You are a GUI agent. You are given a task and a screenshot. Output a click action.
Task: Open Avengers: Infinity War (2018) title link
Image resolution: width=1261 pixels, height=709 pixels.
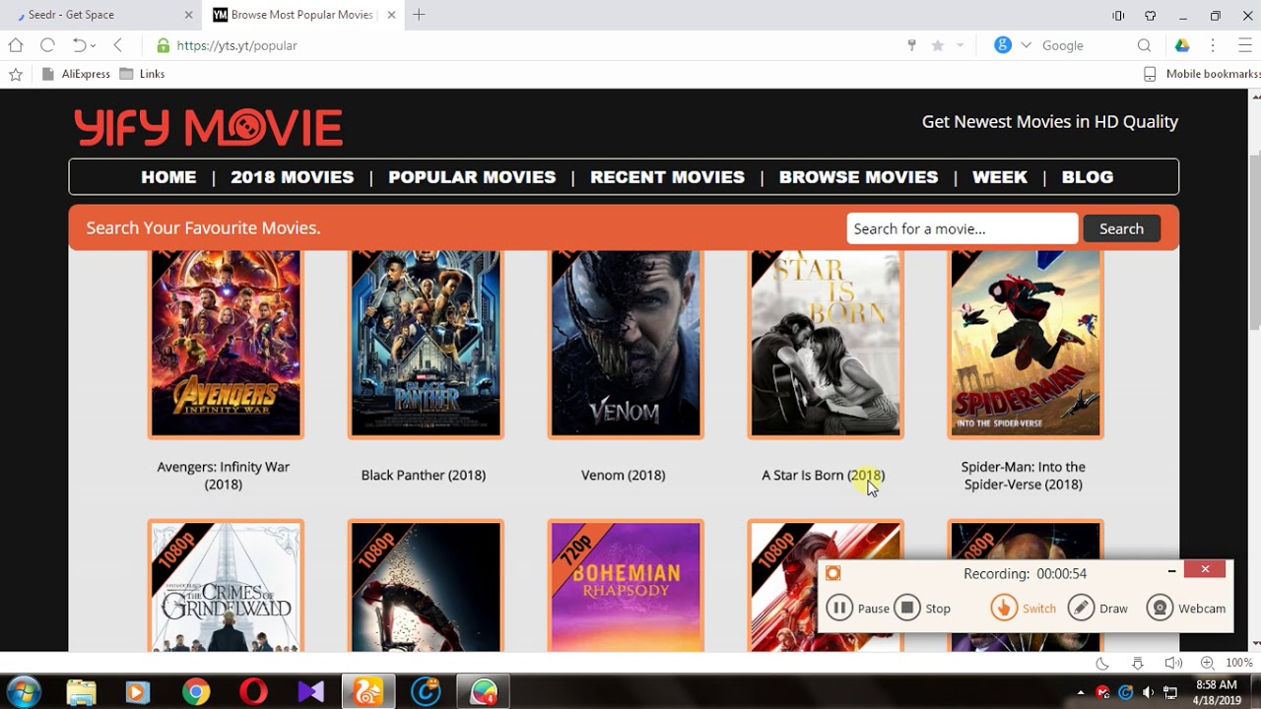pos(224,475)
